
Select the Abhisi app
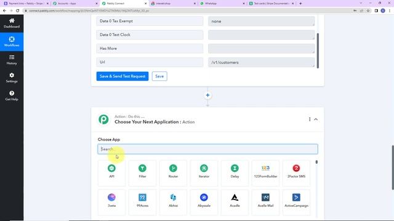[173, 202]
